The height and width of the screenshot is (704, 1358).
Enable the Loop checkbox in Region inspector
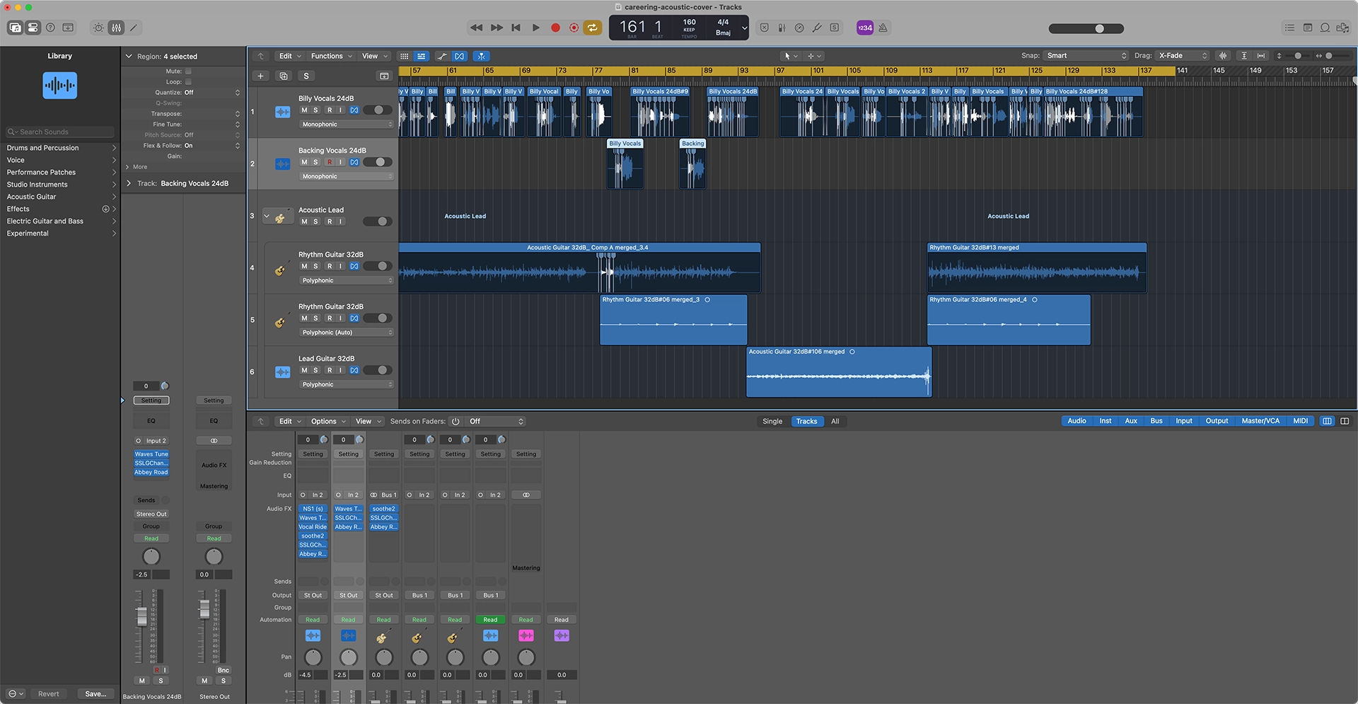coord(188,81)
